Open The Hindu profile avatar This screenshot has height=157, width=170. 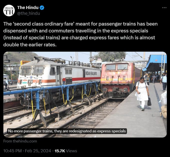coord(9,11)
